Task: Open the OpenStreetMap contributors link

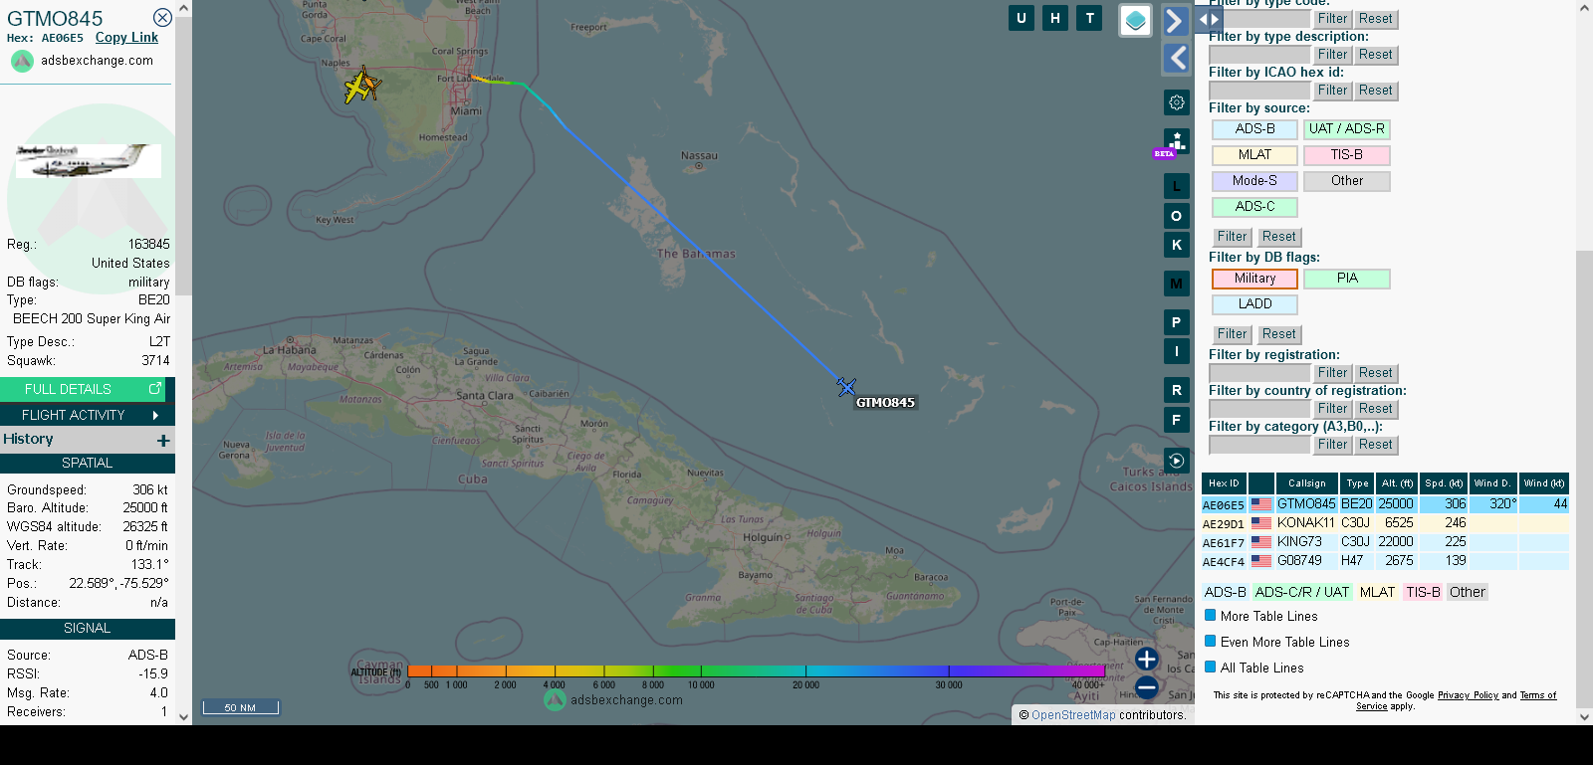Action: click(1073, 715)
